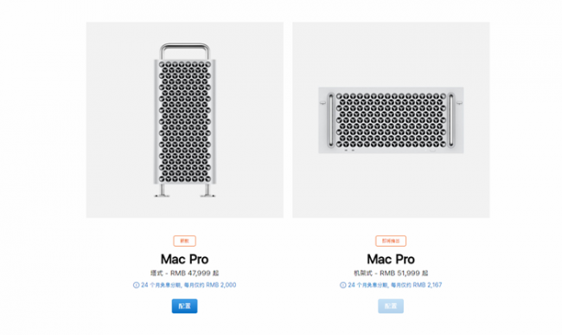562x335 pixels.
Task: Click the right handle of the rack Mac Pro
Action: click(x=450, y=120)
